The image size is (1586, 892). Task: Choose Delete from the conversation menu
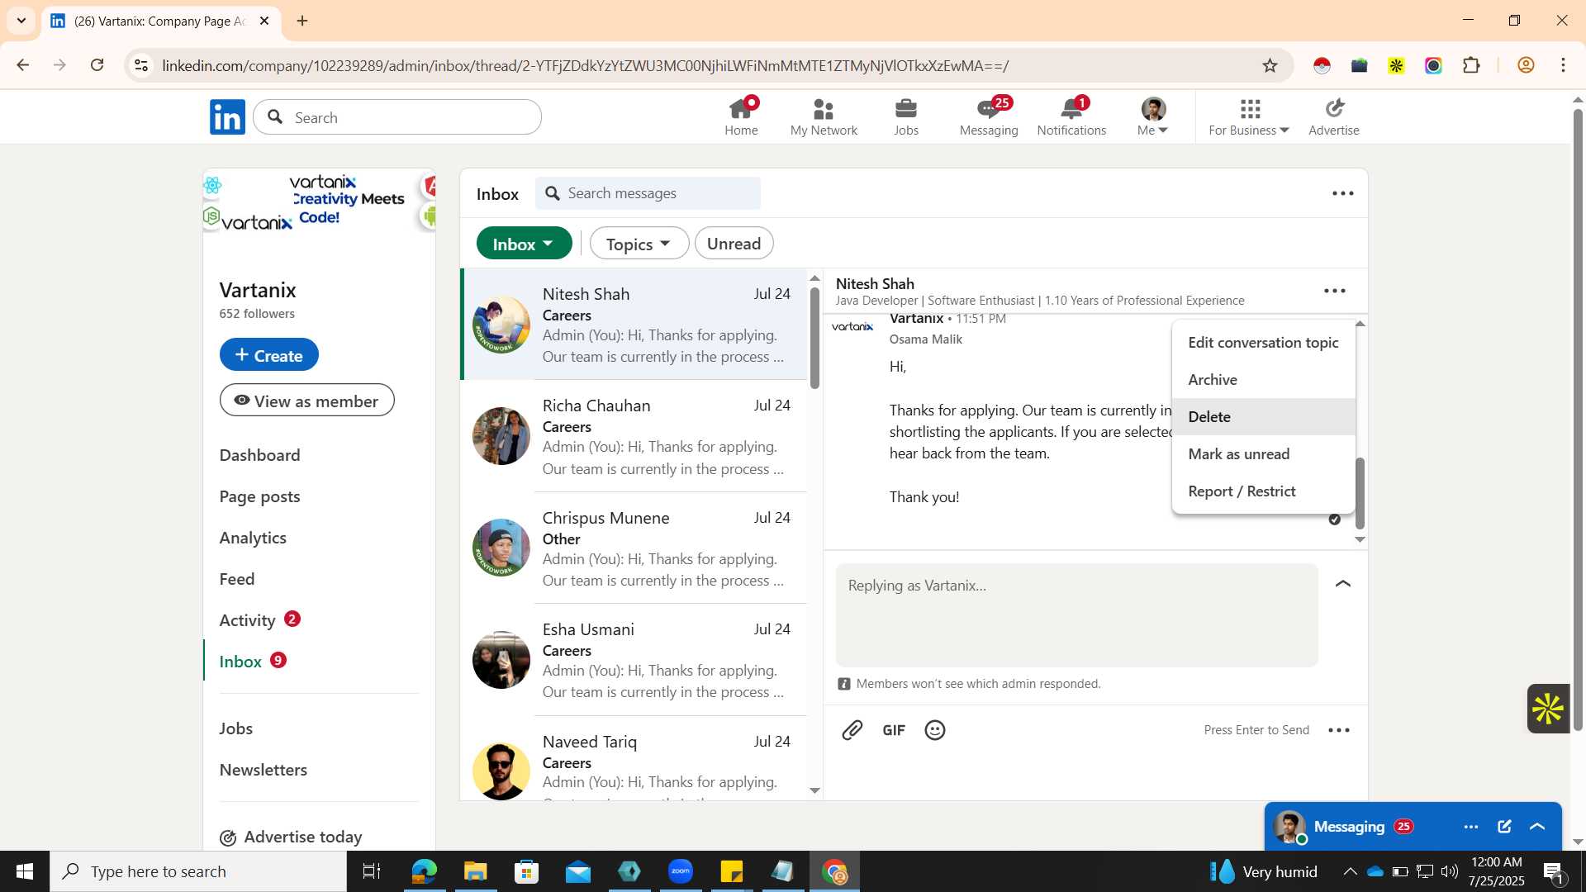pos(1263,417)
